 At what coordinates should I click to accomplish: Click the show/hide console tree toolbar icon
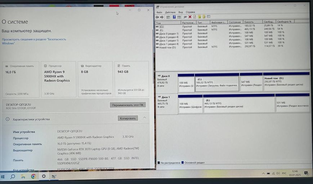(x=168, y=17)
